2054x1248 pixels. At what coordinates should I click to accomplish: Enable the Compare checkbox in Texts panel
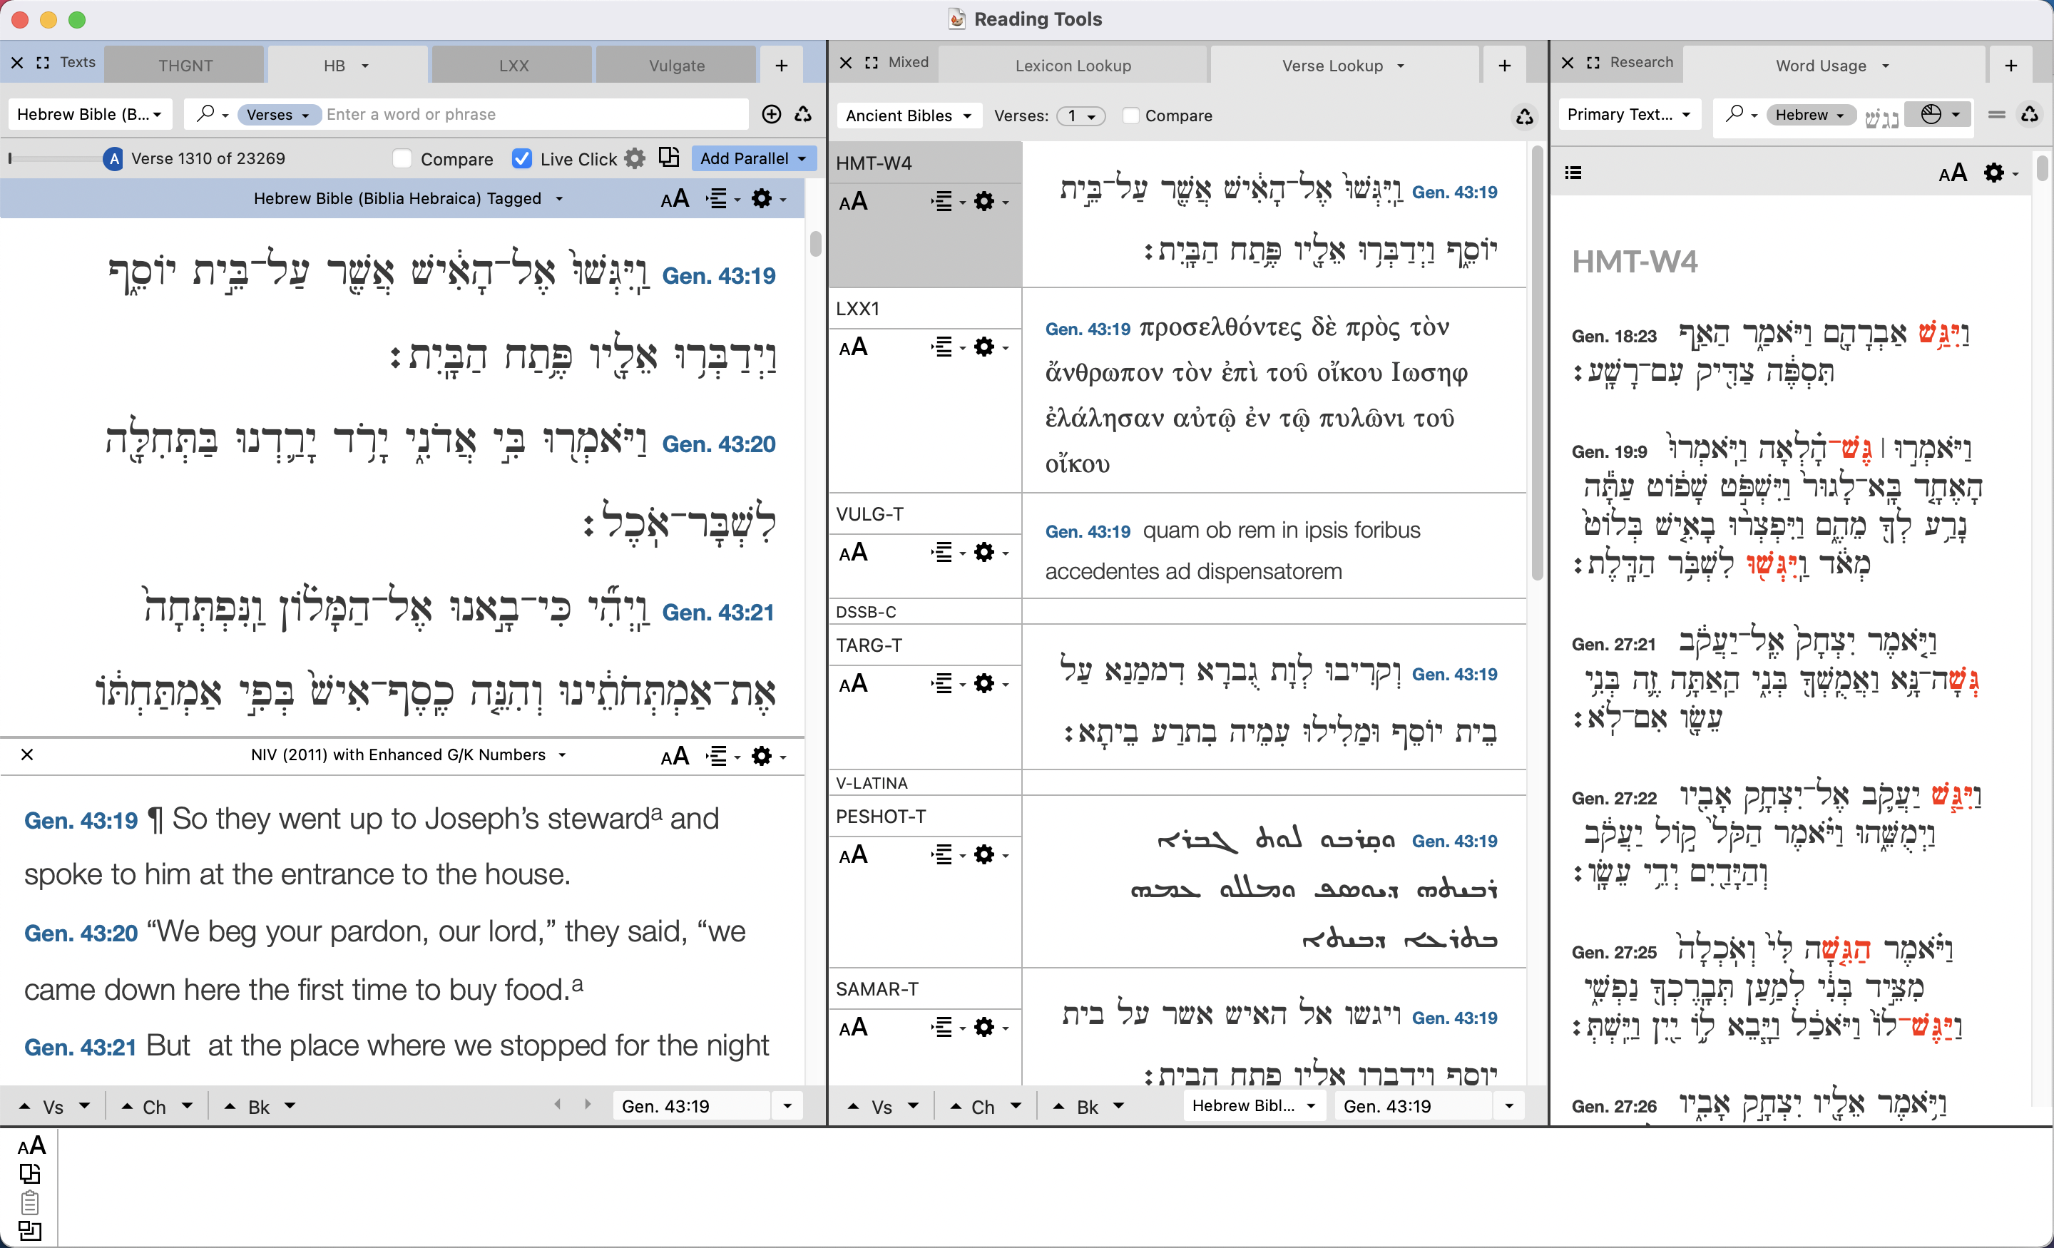[402, 158]
